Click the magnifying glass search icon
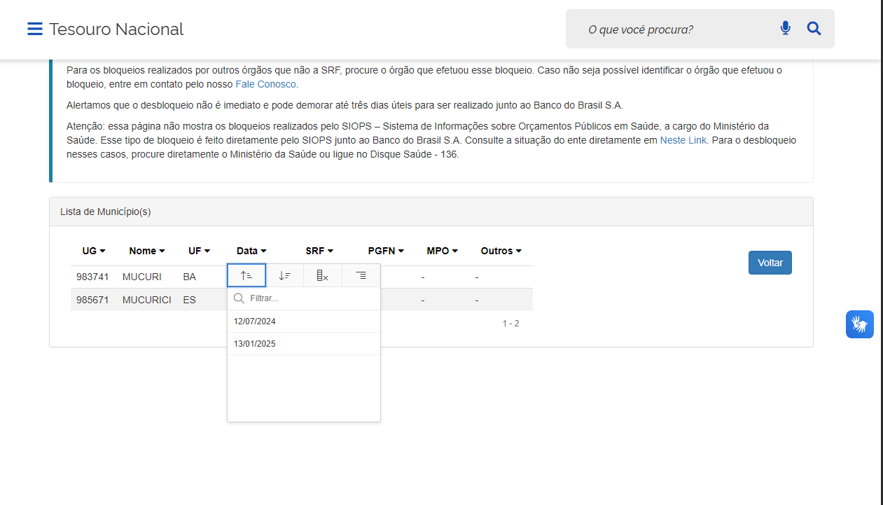 (814, 29)
